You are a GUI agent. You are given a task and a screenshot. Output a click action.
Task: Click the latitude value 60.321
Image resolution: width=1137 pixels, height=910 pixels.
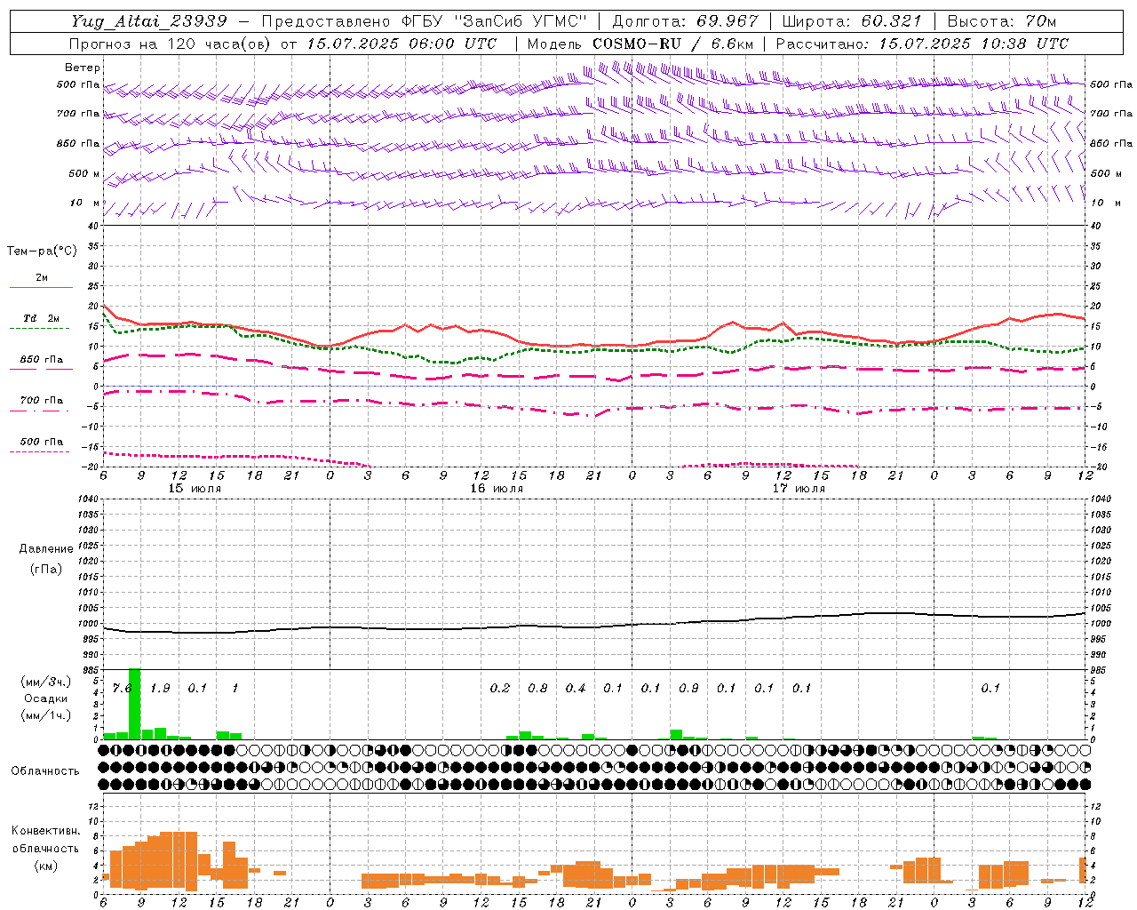click(893, 21)
